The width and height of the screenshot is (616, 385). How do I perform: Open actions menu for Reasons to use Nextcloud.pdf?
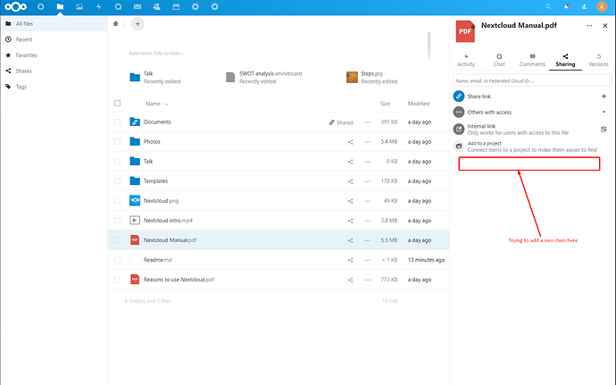tap(367, 280)
